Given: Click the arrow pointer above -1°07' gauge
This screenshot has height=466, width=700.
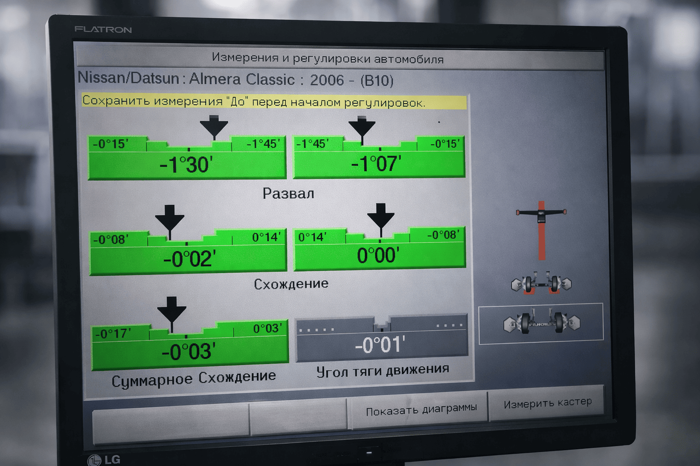Looking at the screenshot, I should (362, 129).
